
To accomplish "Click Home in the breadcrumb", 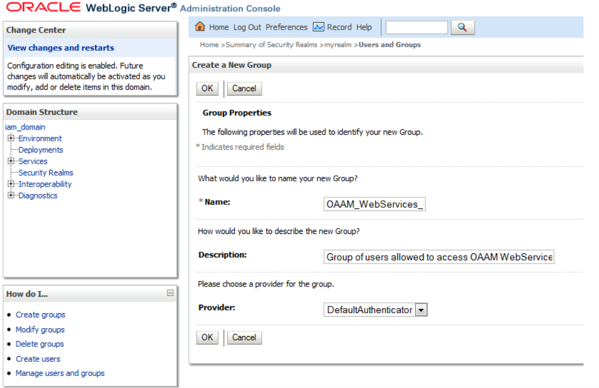I will click(209, 45).
